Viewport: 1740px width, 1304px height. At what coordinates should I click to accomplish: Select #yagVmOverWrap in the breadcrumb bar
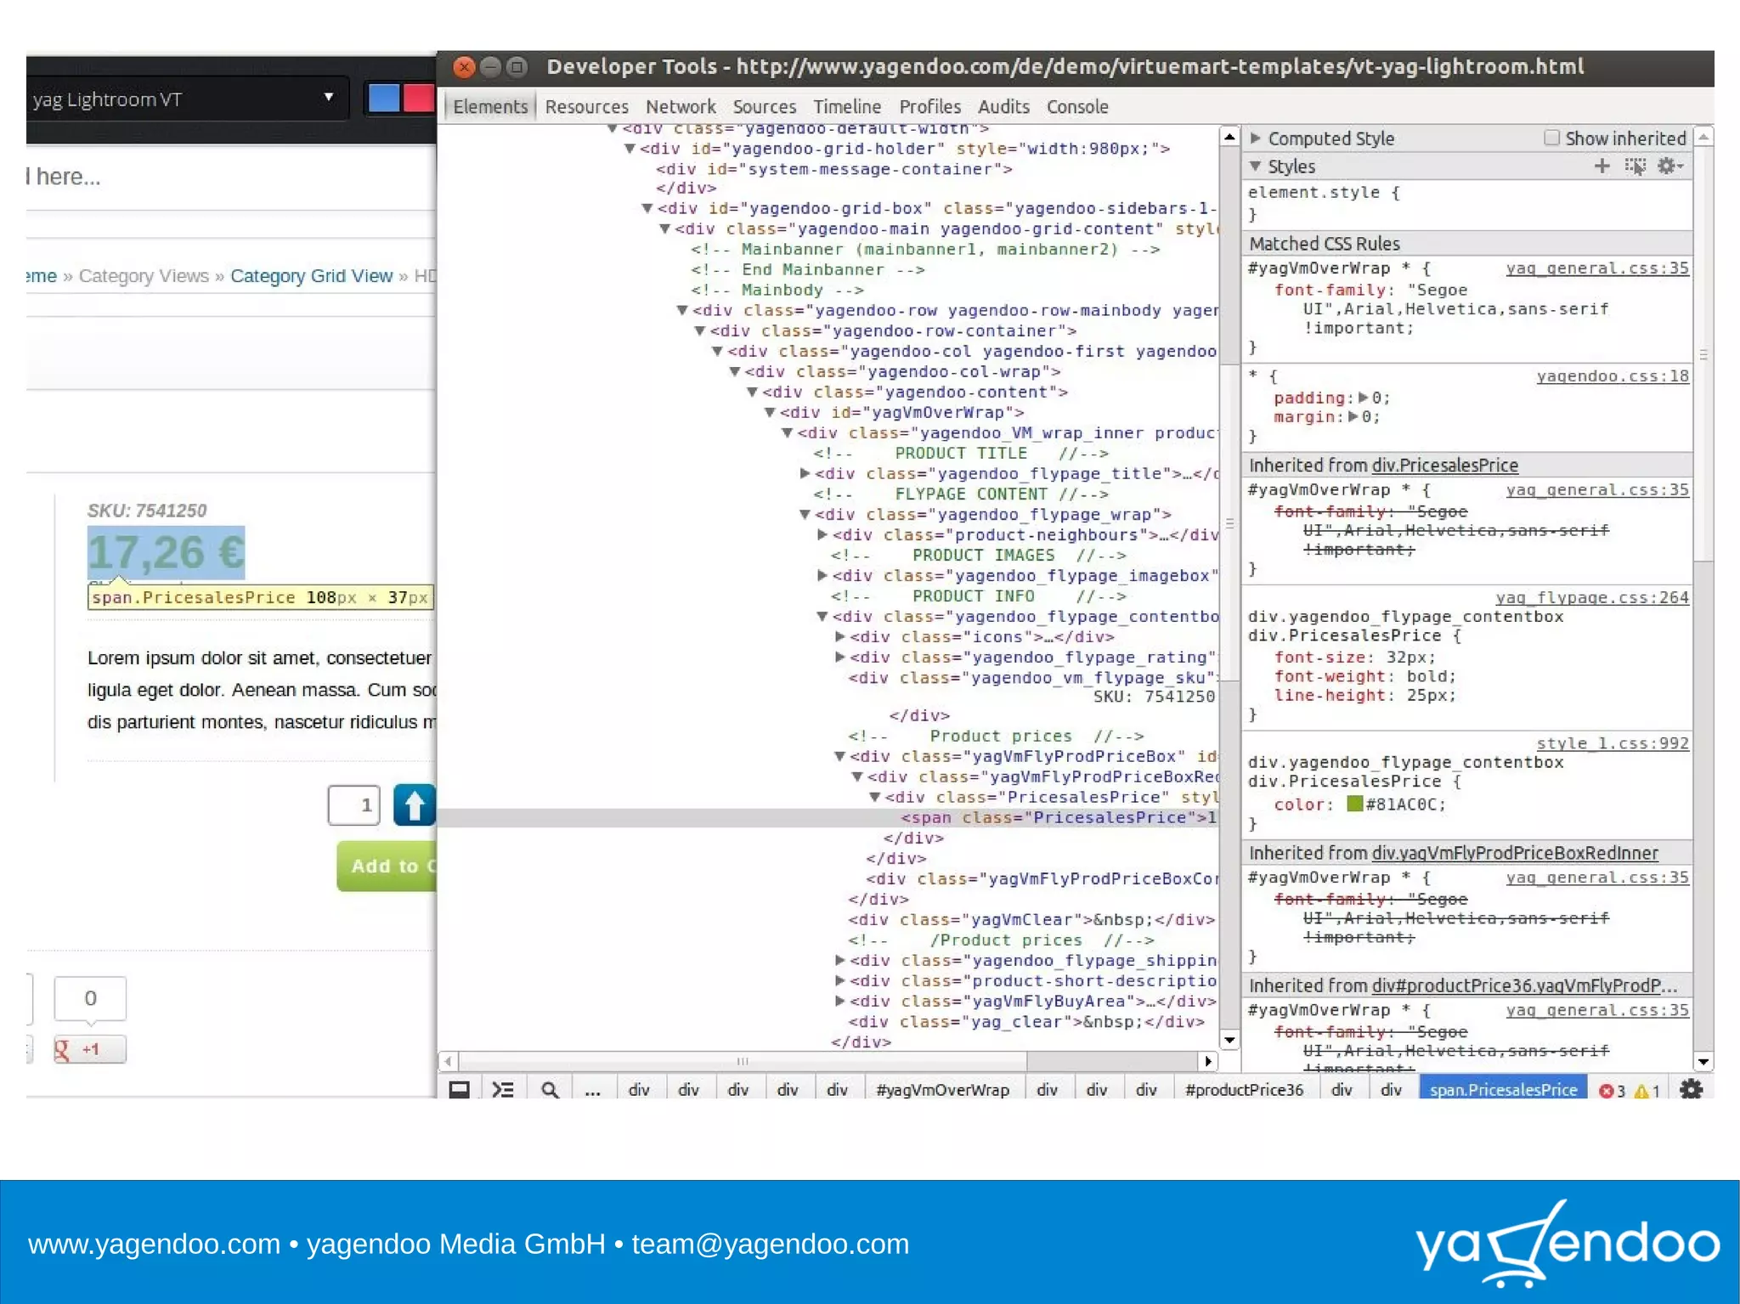click(942, 1090)
